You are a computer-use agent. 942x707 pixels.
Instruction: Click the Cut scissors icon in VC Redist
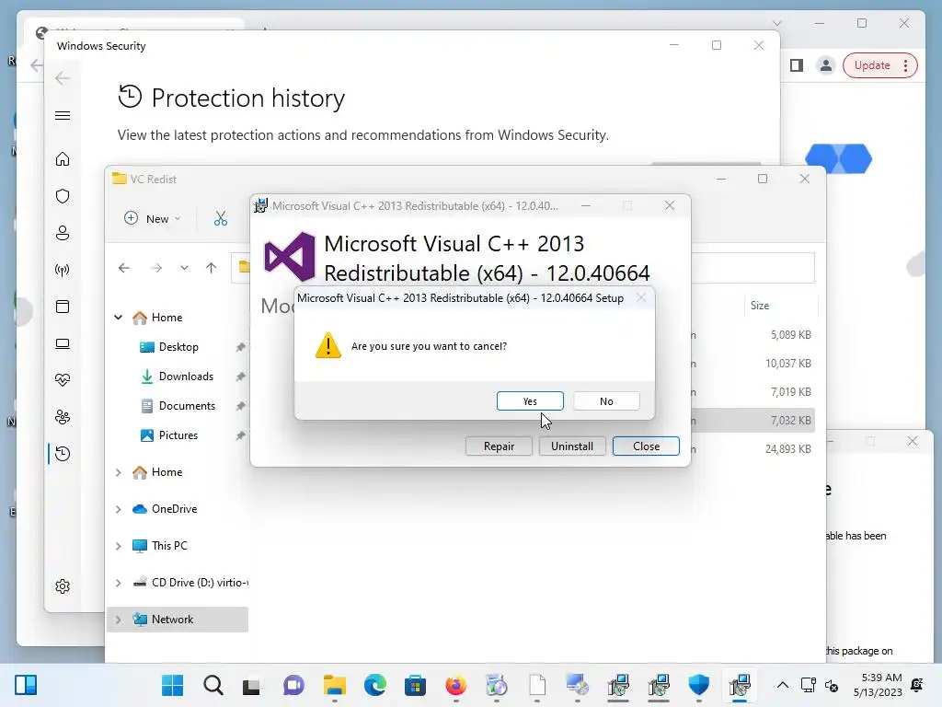[x=221, y=218]
